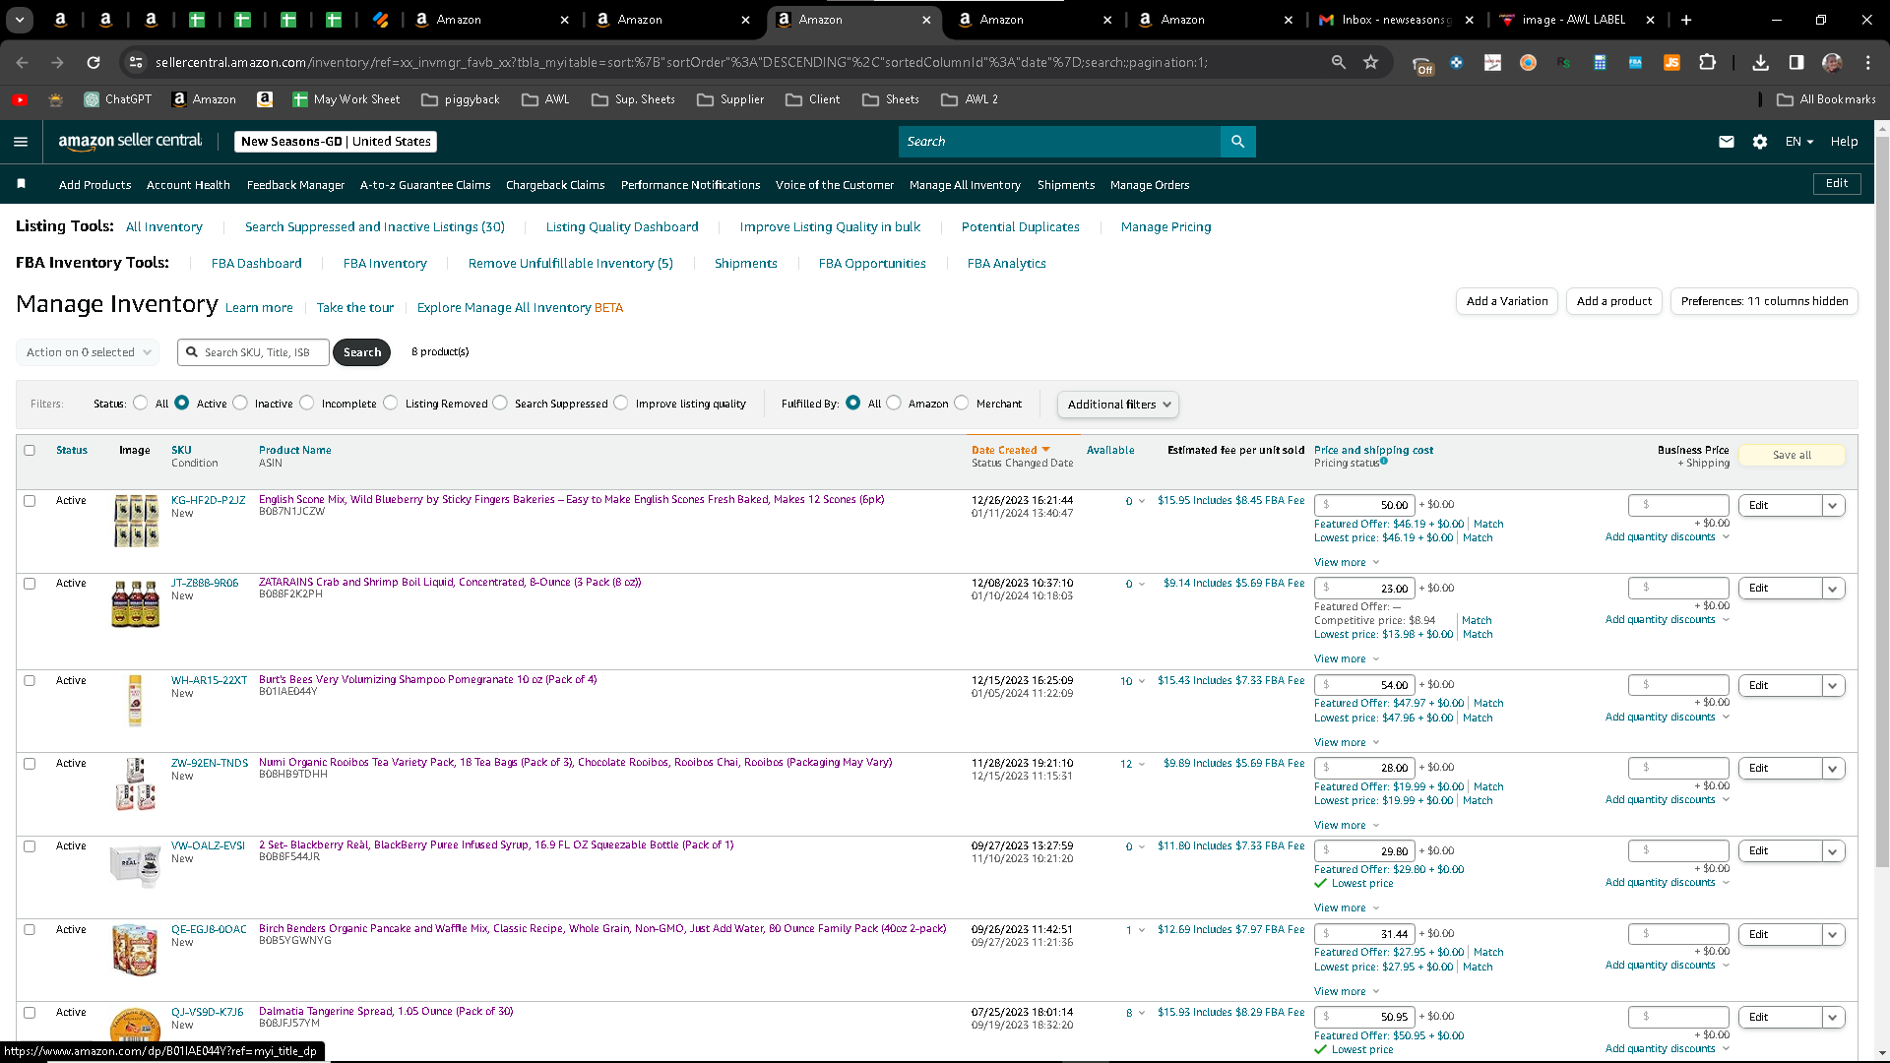The image size is (1890, 1063).
Task: Click the price input field showing 50.00
Action: click(x=1365, y=505)
